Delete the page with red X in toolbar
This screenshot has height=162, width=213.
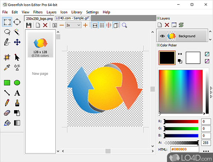pos(45,26)
